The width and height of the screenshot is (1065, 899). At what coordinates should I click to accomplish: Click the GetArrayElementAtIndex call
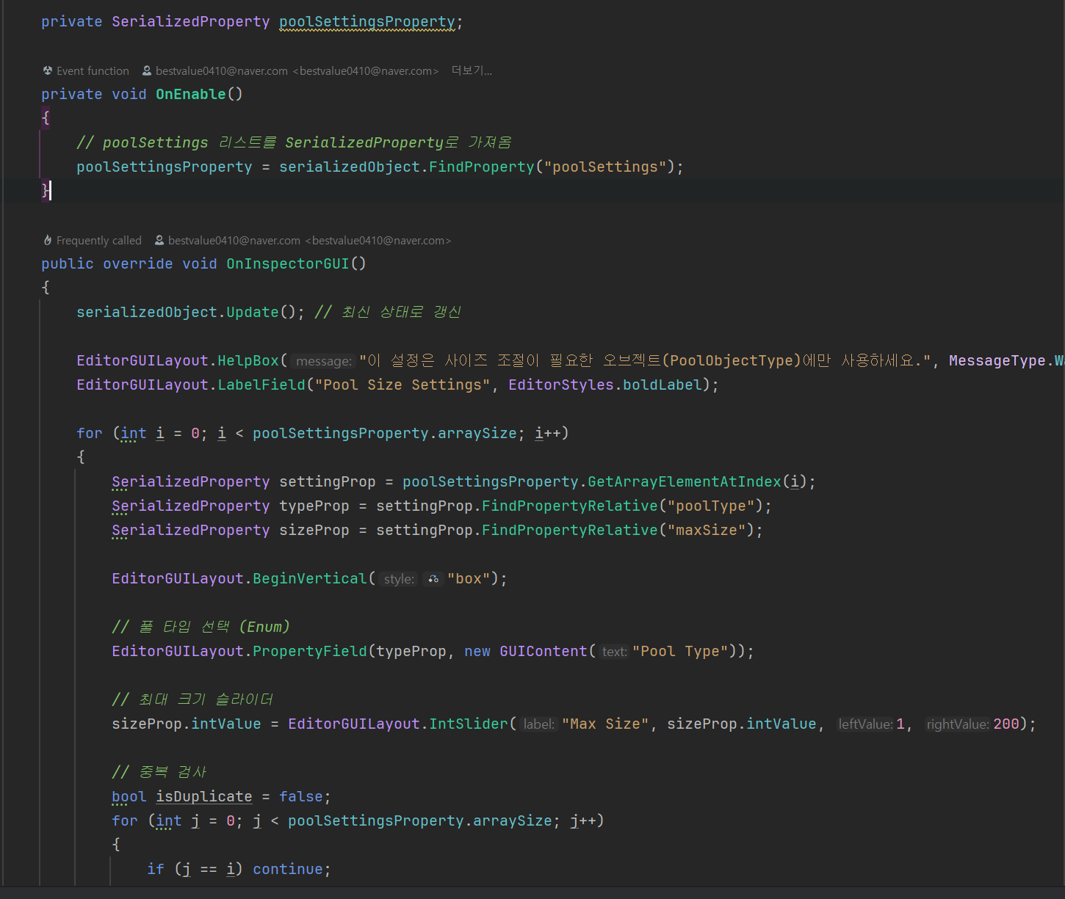point(685,481)
